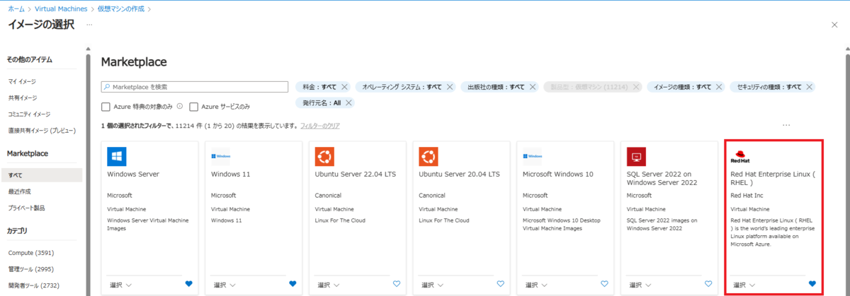Enable Azure 特典の対象のみ checkbox
The height and width of the screenshot is (296, 850).
(106, 106)
